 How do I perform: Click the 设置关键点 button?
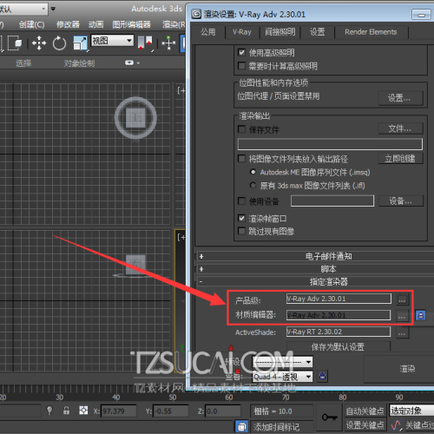[365, 424]
